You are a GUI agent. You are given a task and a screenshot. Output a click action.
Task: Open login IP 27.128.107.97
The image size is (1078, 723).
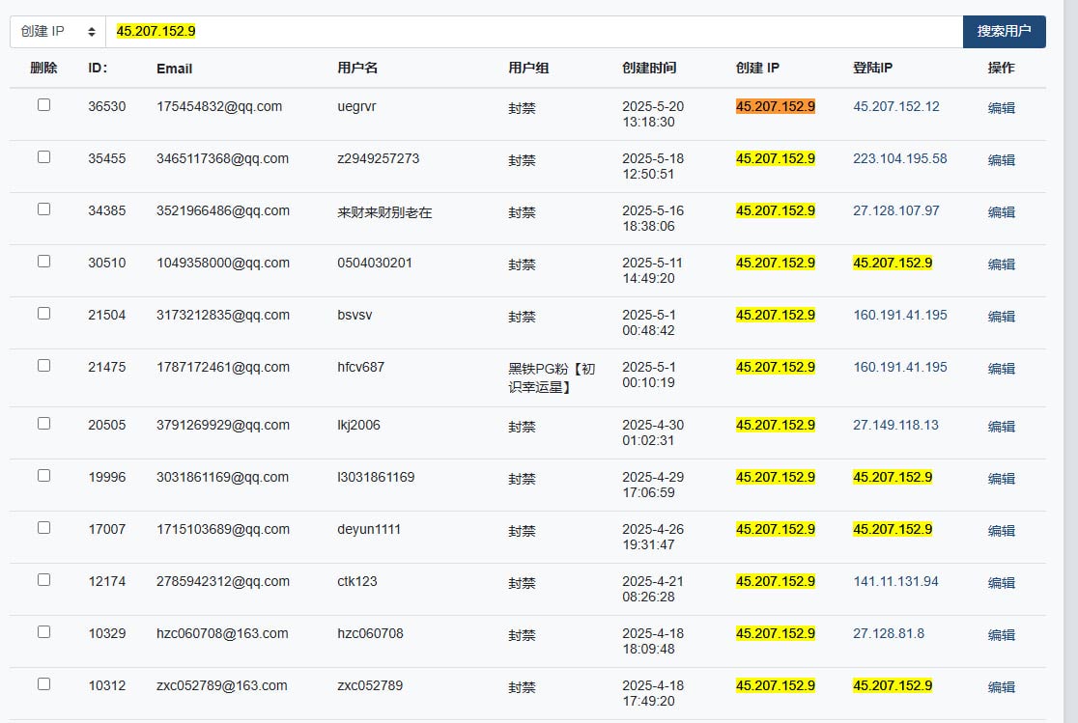[895, 211]
